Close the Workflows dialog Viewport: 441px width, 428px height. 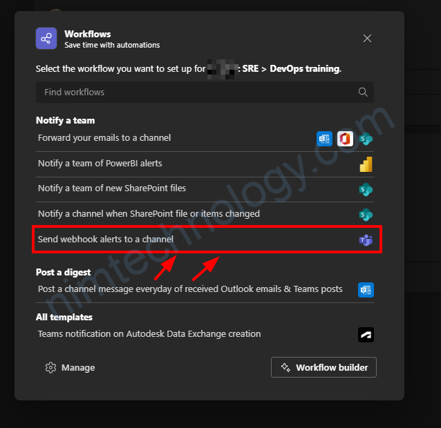367,39
